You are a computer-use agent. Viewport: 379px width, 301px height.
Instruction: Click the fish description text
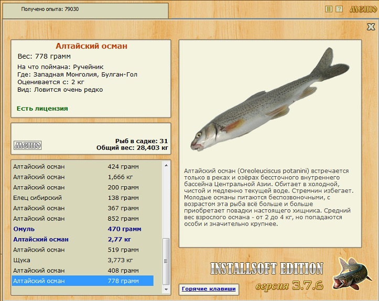click(268, 197)
